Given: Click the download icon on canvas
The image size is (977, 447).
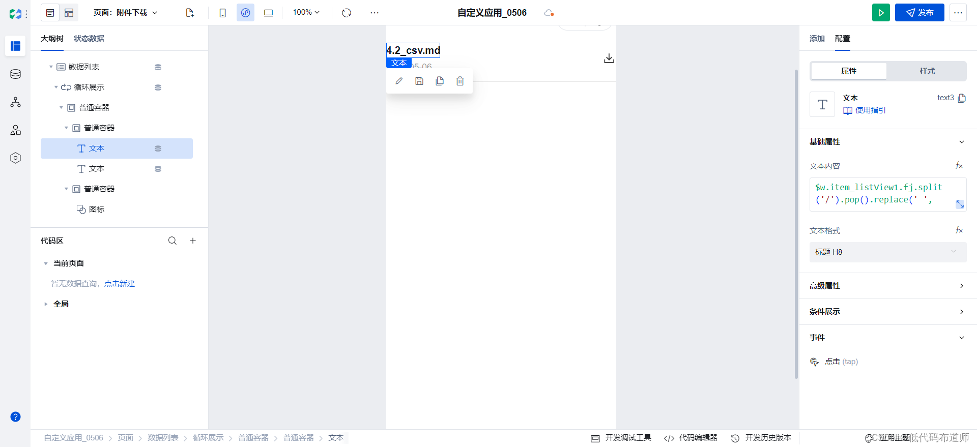Looking at the screenshot, I should point(609,58).
